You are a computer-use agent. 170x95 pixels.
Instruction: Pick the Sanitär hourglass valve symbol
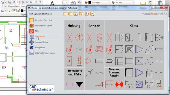[89, 37]
